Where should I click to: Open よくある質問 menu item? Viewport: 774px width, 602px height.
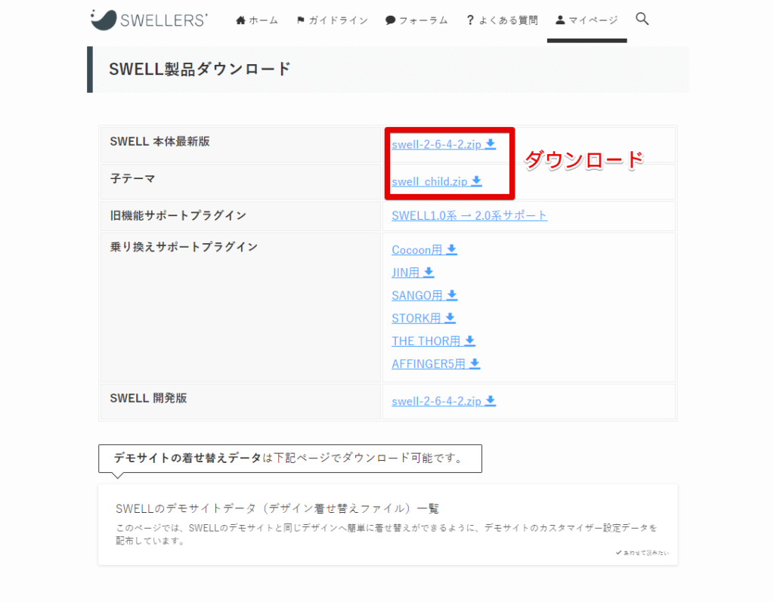click(x=502, y=20)
